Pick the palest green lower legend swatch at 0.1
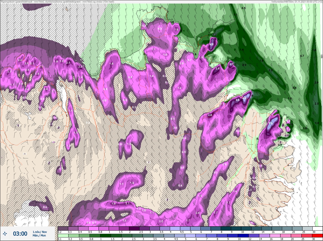 (63, 235)
